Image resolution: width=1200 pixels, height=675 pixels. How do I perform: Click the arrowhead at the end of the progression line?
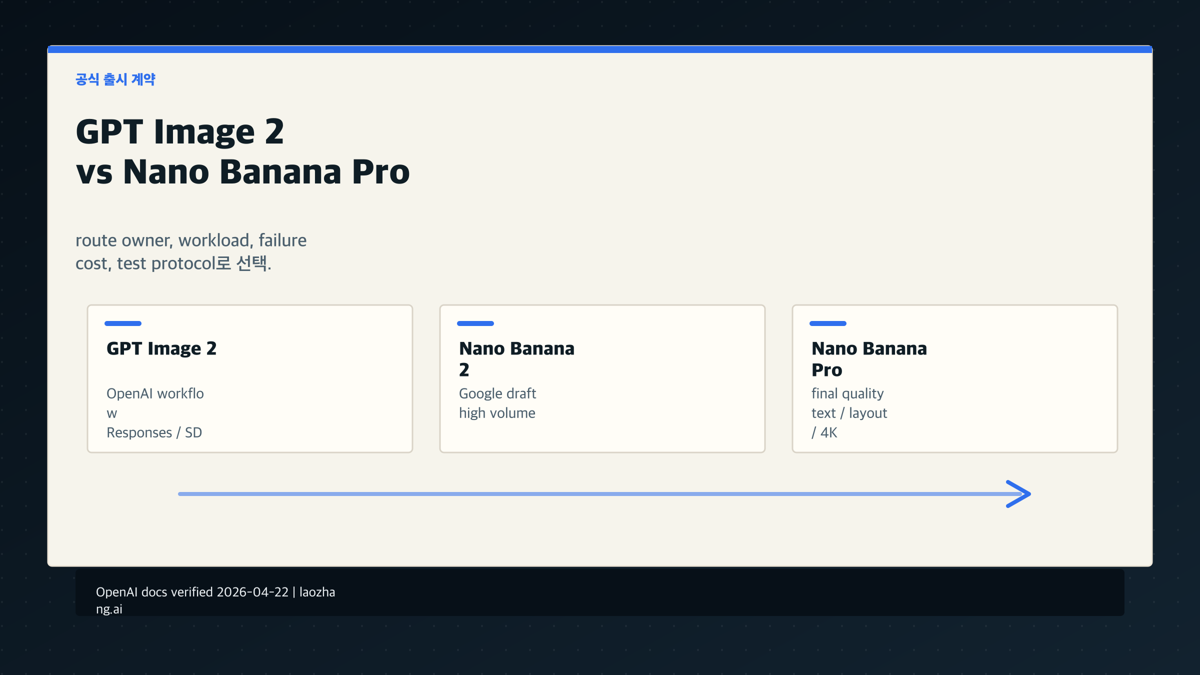1017,494
